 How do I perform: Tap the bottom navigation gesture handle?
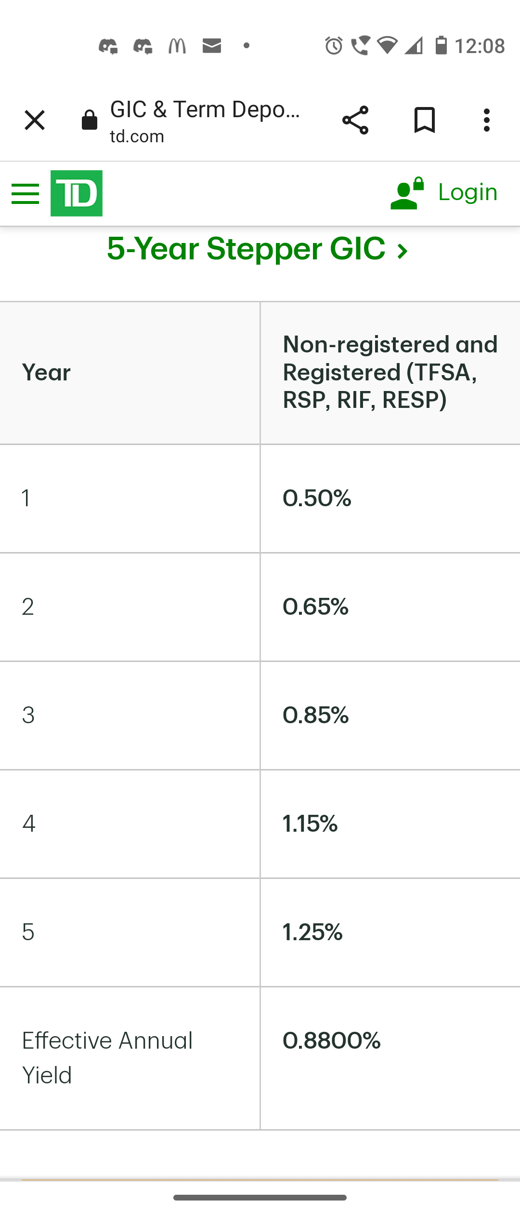pyautogui.click(x=260, y=1198)
